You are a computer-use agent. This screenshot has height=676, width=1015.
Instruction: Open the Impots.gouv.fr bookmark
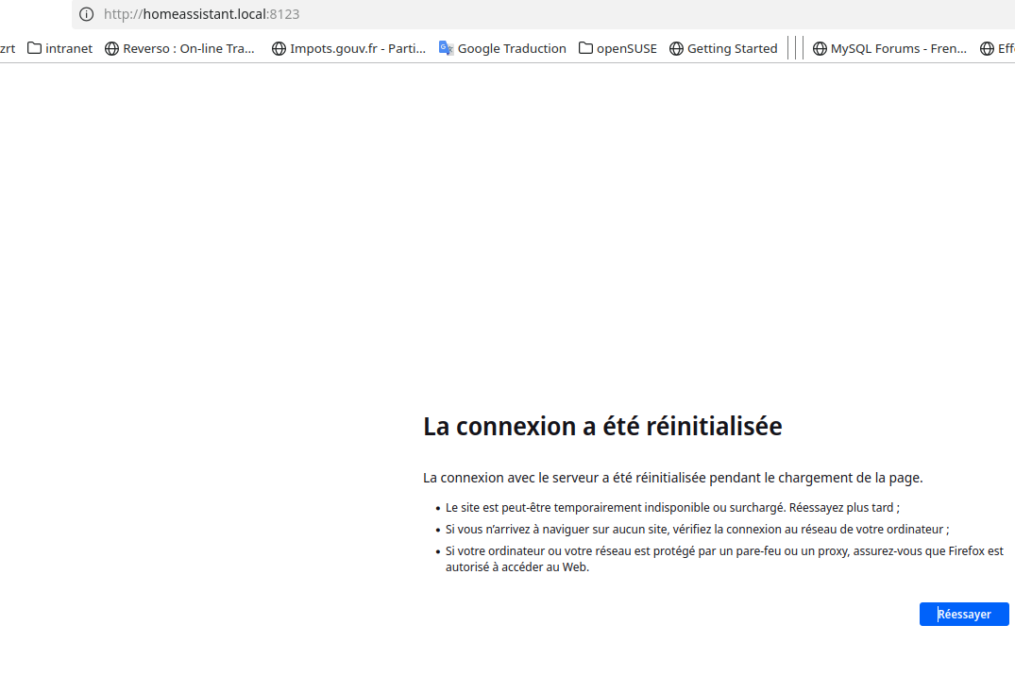point(357,48)
